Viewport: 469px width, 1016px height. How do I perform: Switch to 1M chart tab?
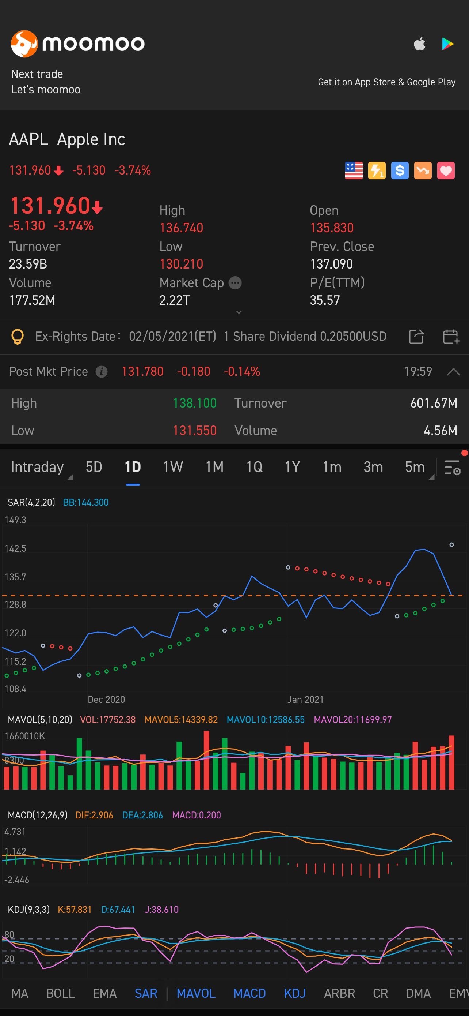[x=215, y=467]
